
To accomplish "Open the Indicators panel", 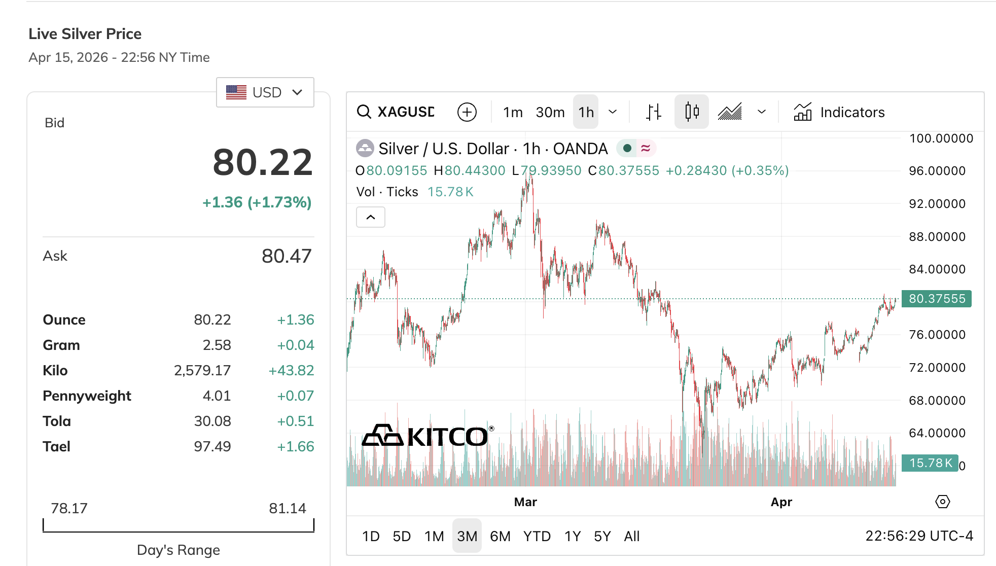I will [839, 112].
